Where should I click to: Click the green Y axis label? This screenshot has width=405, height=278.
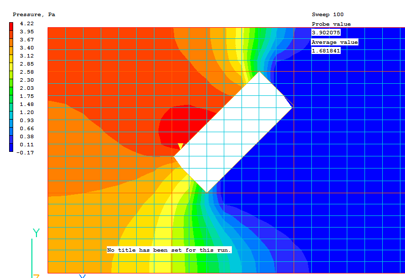pyautogui.click(x=36, y=233)
